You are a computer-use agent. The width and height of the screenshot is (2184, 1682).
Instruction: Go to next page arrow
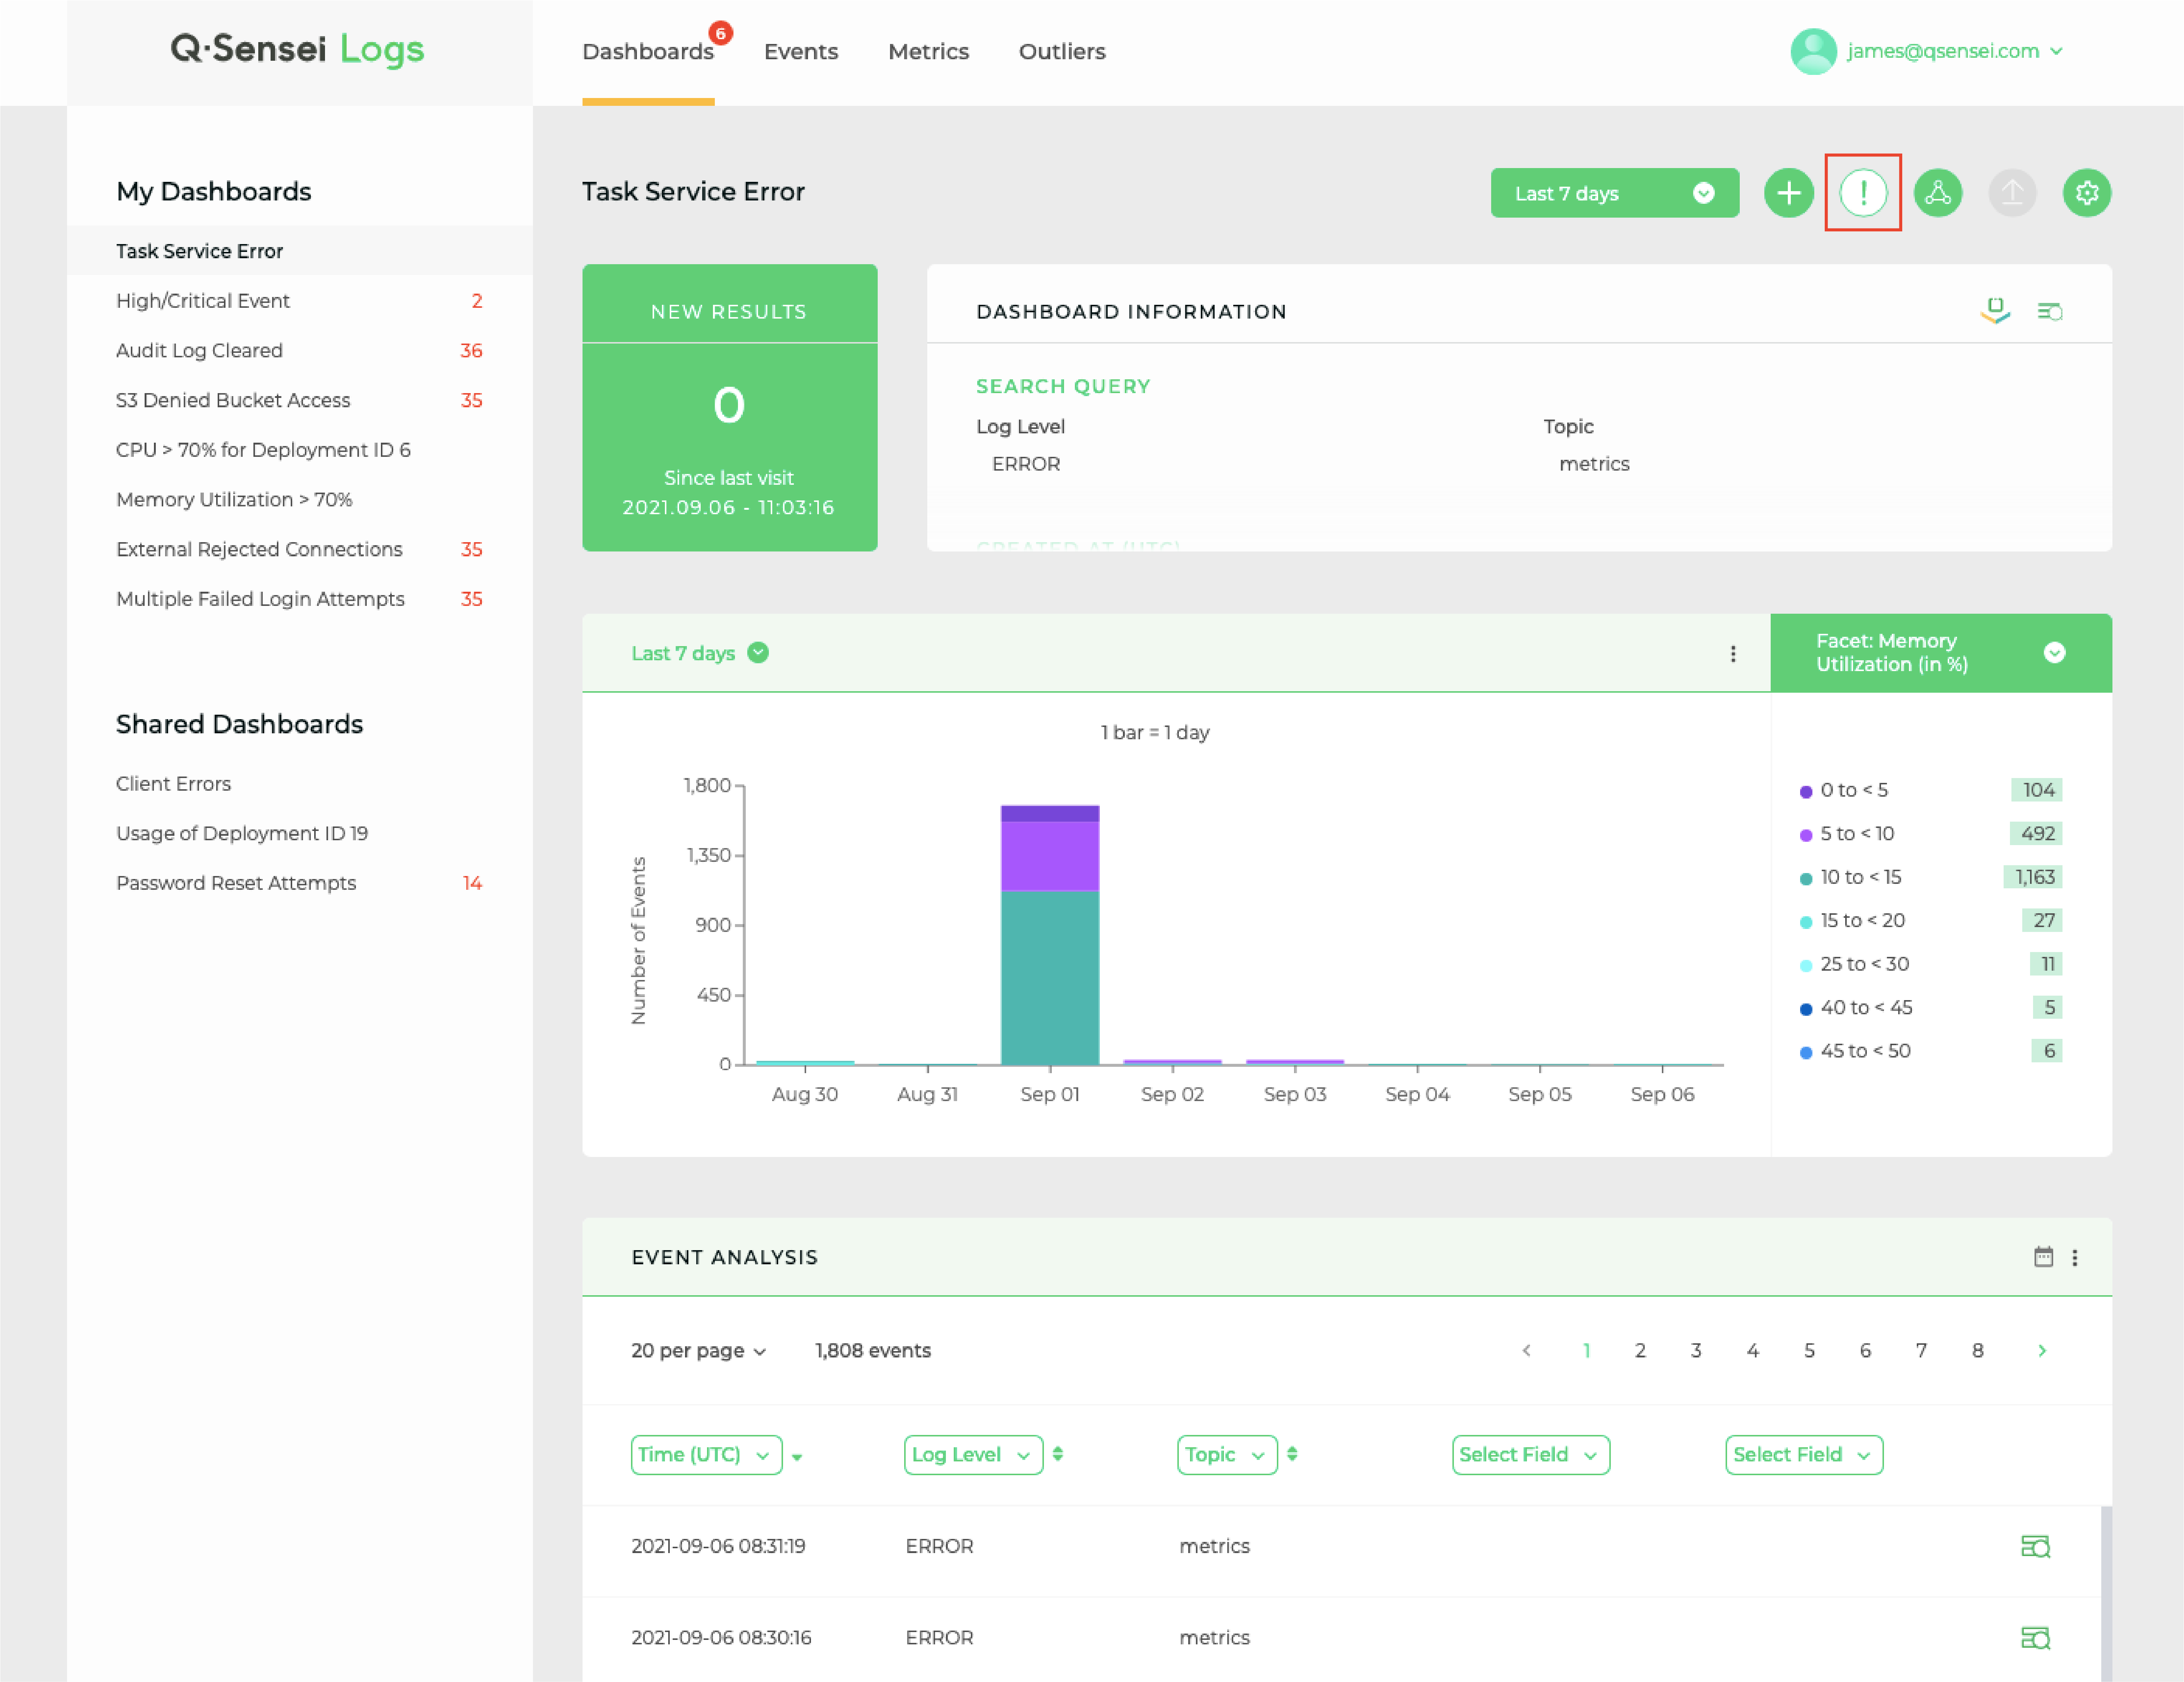click(x=2042, y=1351)
